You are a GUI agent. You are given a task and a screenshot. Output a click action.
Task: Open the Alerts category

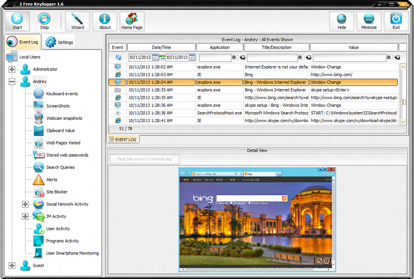52,180
